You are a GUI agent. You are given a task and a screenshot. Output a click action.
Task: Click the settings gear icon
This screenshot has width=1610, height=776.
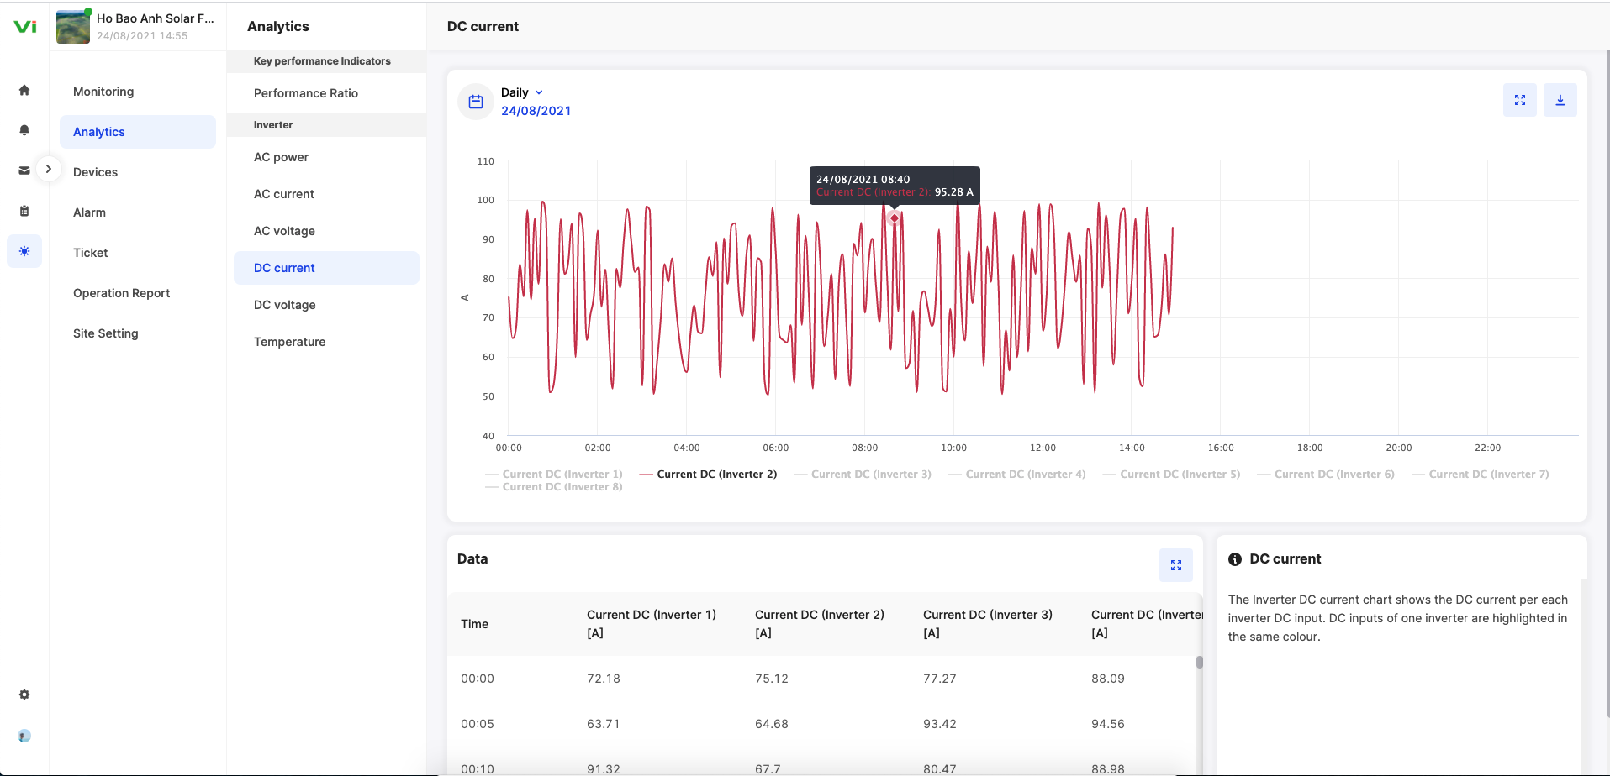pos(24,695)
